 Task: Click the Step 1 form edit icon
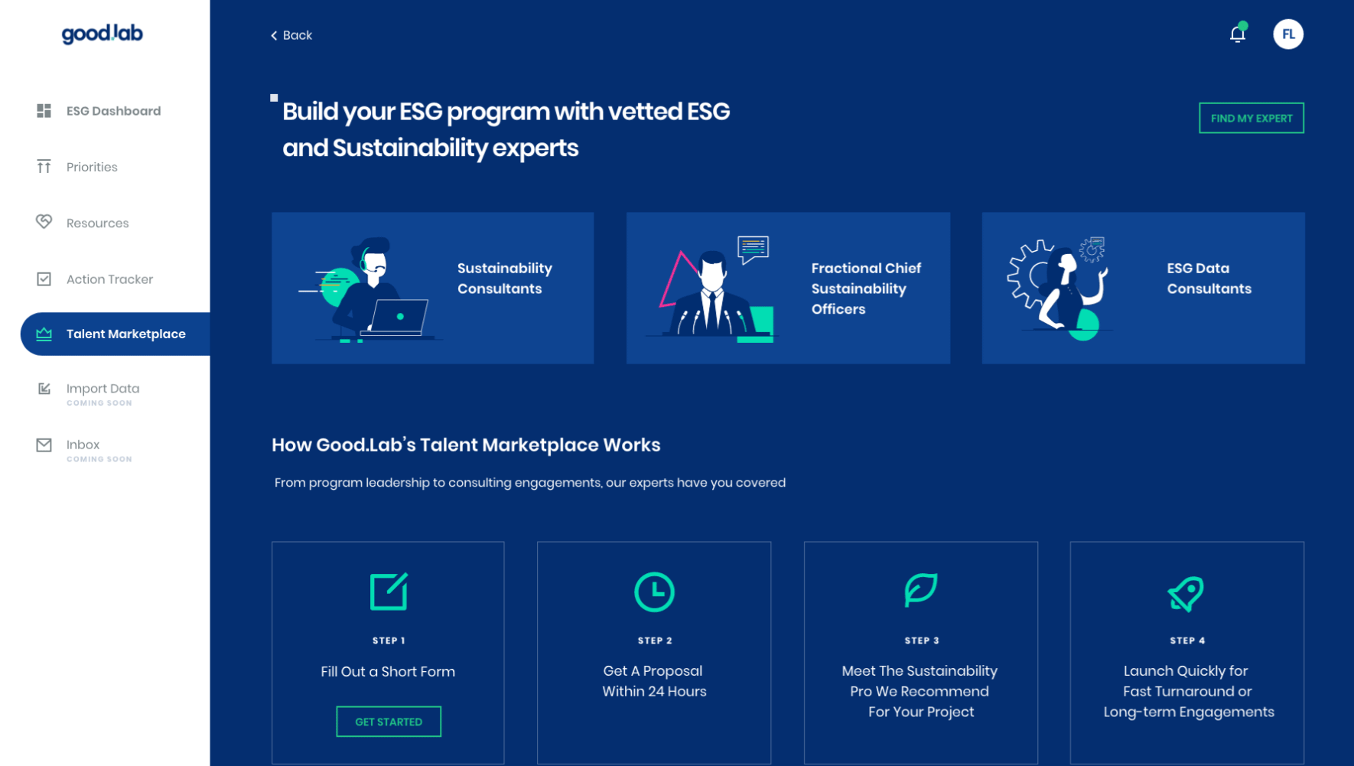click(389, 592)
